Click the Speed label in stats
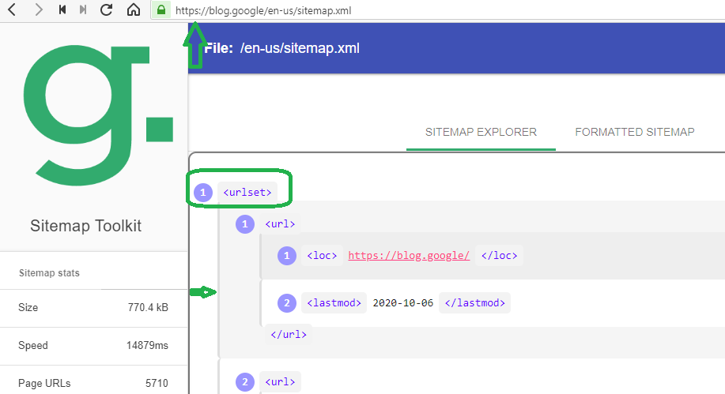 tap(33, 346)
